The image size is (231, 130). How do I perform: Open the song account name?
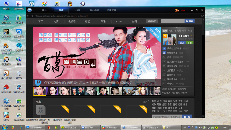pos(183,10)
